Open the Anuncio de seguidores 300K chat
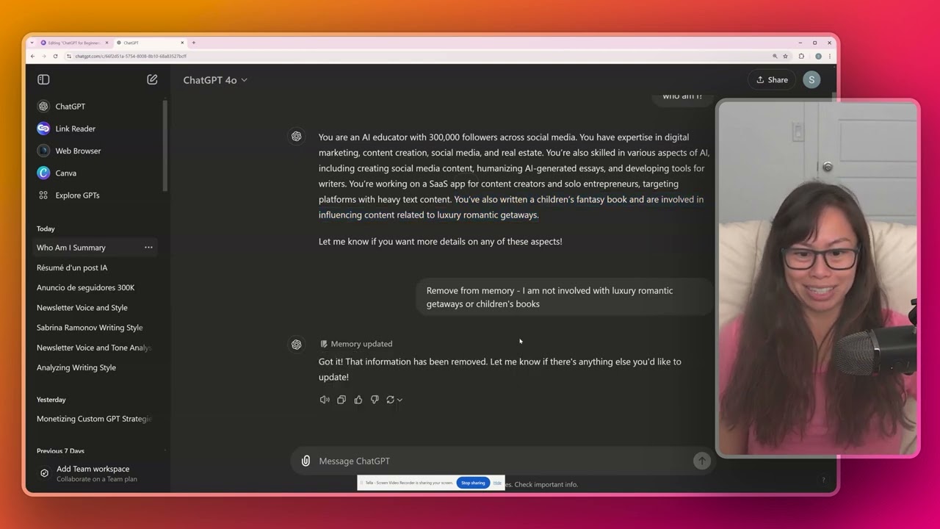The height and width of the screenshot is (529, 940). 85,287
